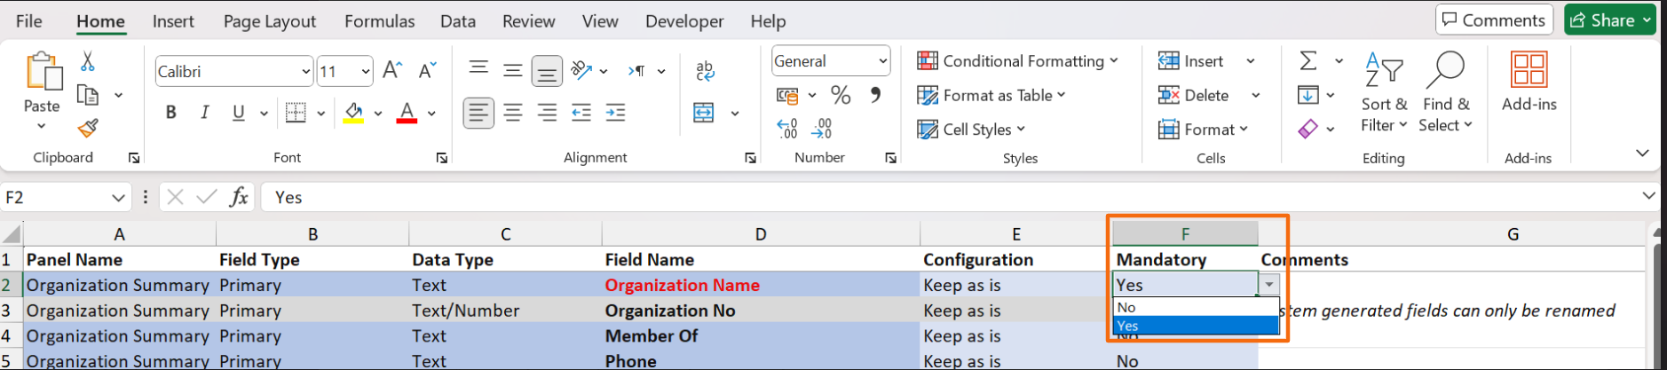This screenshot has height=370, width=1667.
Task: Click the Percent Style icon
Action: [840, 95]
